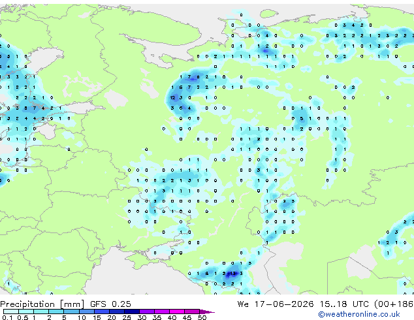414x320 pixels.
Task: Click the 35–40 mm legend color swatch
Action: [162, 312]
